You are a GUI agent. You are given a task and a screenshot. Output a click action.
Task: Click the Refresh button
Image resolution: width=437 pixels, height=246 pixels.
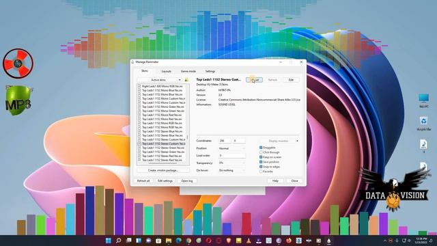pos(272,80)
